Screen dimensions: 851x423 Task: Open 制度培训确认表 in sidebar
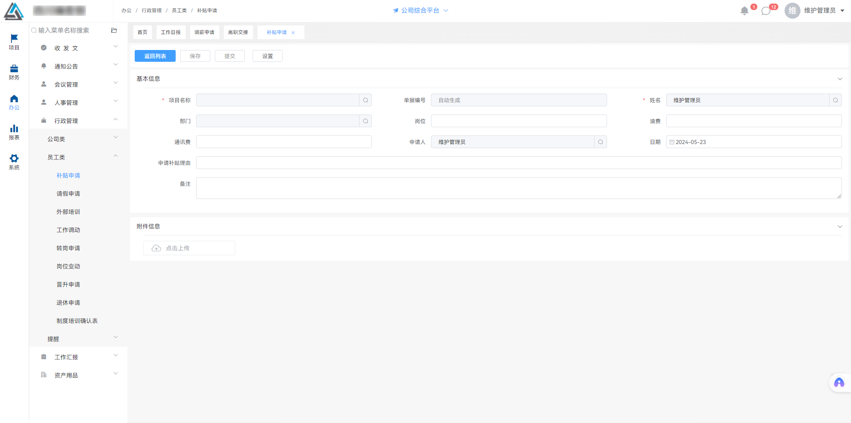(77, 321)
